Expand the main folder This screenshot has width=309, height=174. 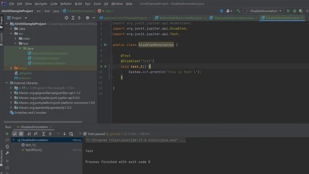tap(15, 39)
